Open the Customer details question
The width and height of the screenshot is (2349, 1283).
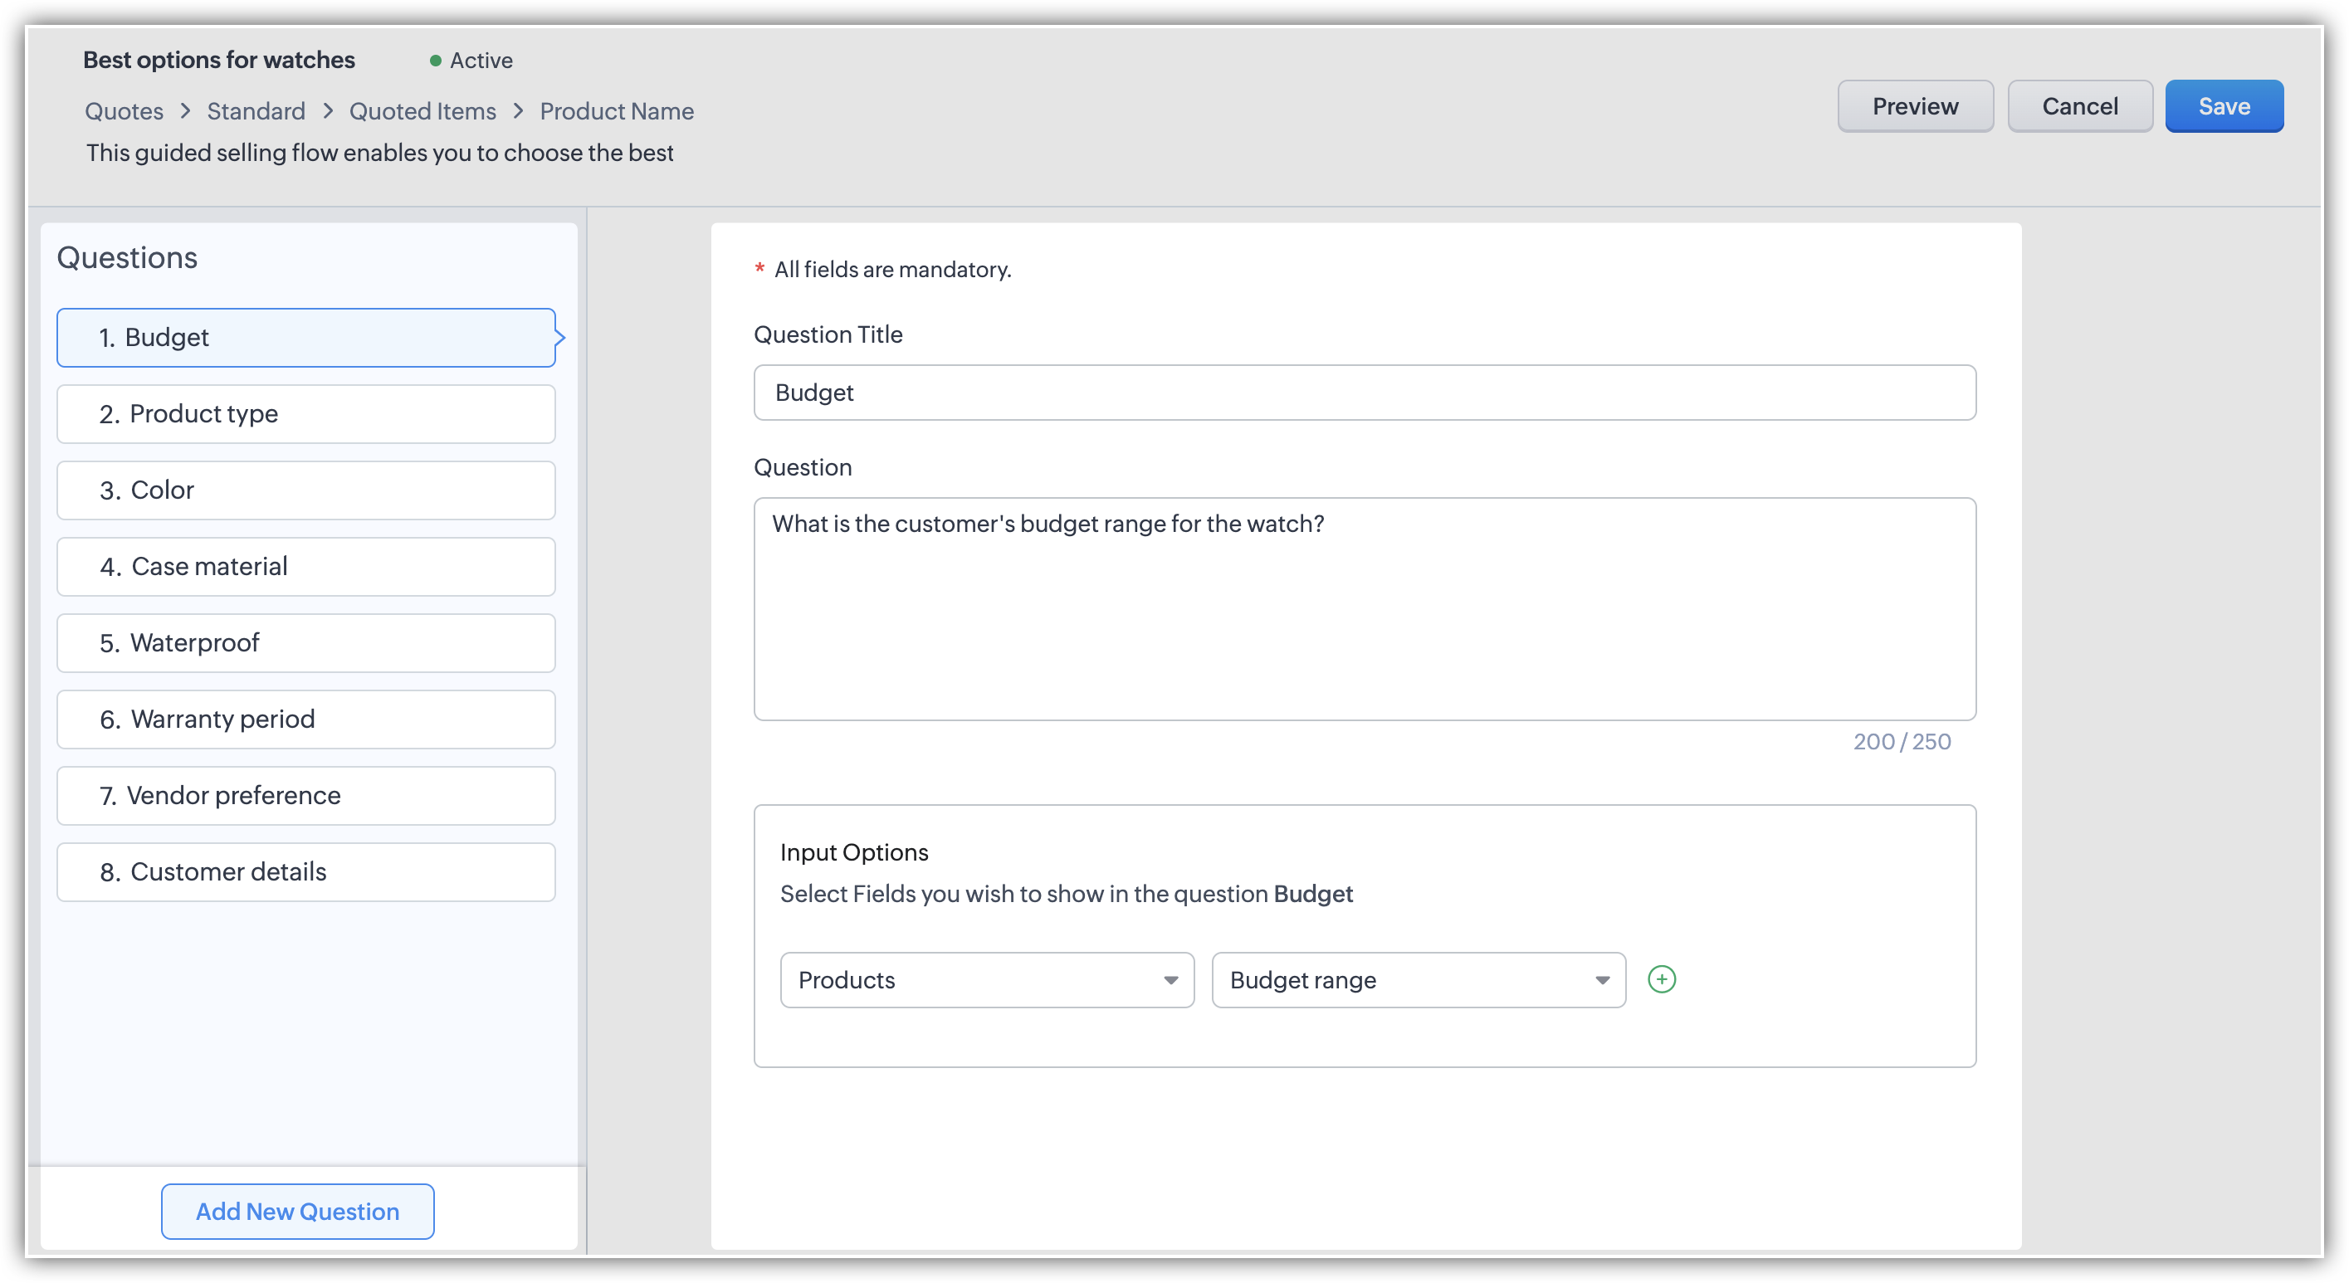pos(305,871)
